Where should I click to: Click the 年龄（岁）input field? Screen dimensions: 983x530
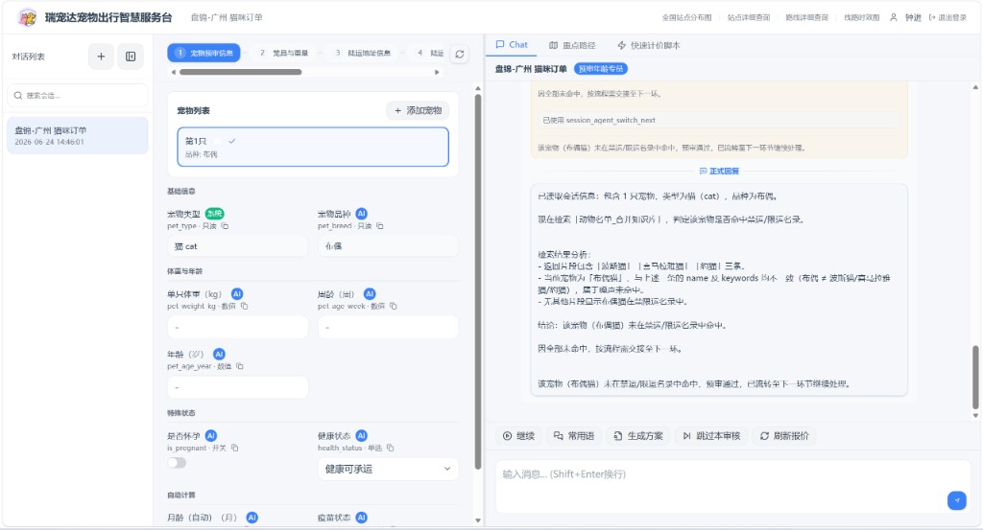[x=238, y=387]
